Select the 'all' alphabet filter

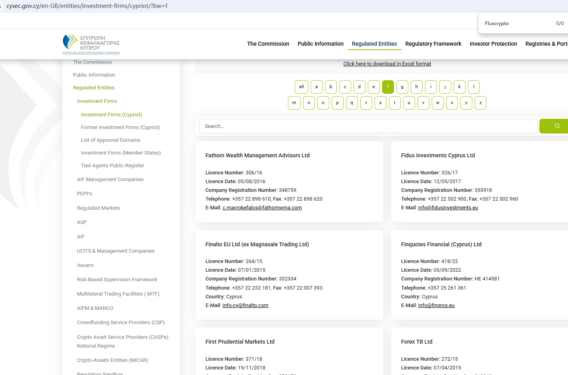coord(301,87)
